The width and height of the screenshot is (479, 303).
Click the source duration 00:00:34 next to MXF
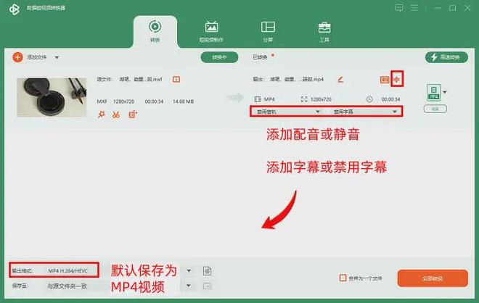click(154, 101)
